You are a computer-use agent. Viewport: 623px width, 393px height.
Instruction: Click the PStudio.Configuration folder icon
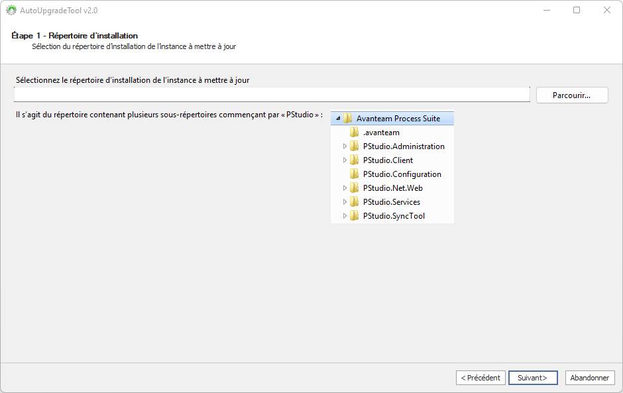pos(354,174)
